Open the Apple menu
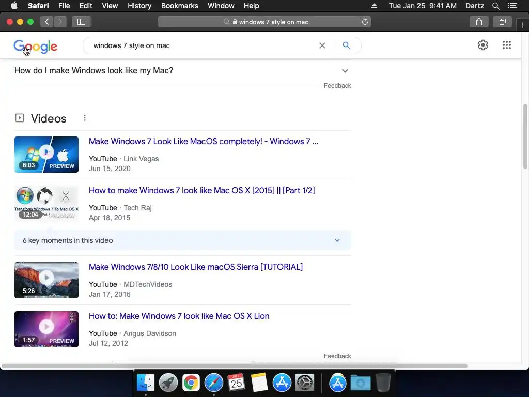529x397 pixels. [x=14, y=6]
